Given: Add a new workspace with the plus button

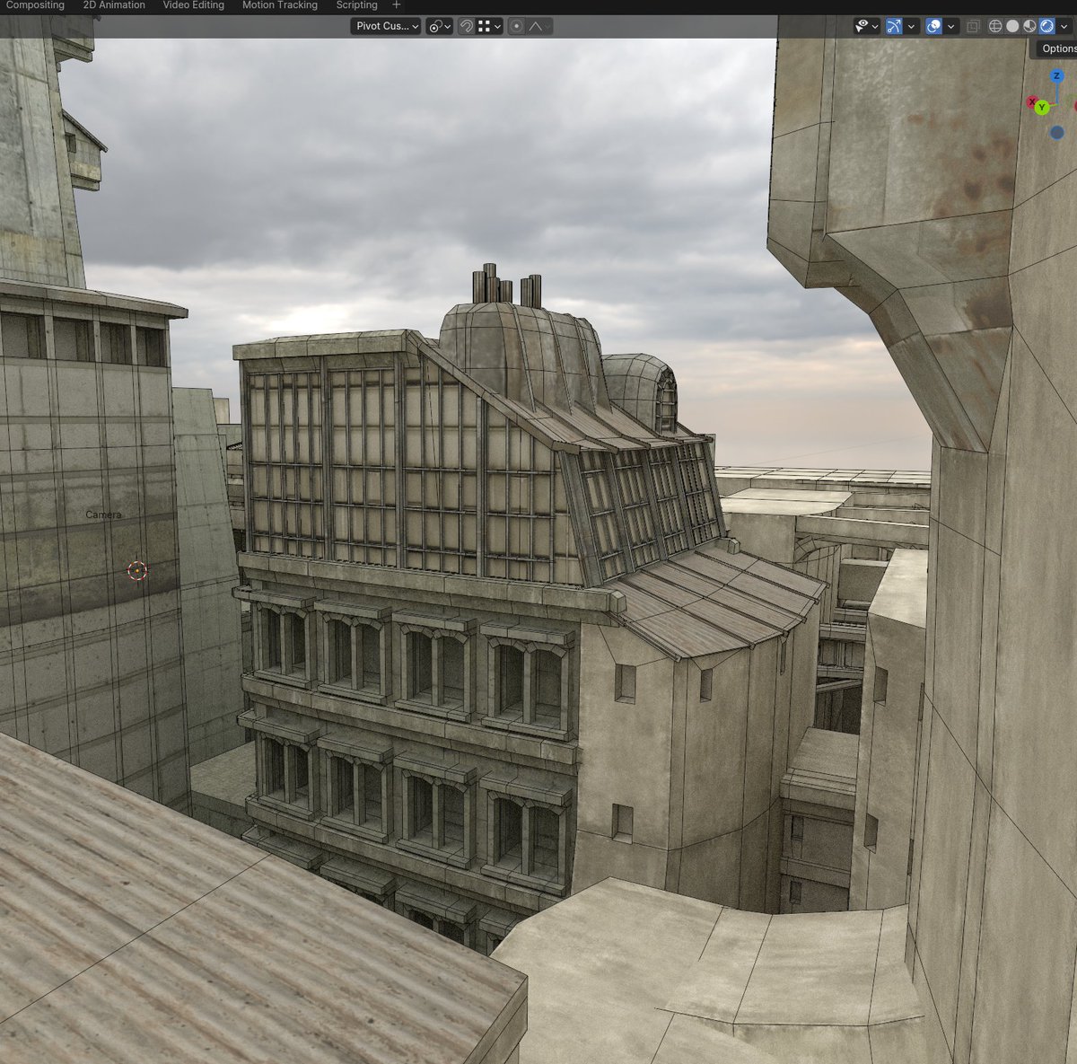Looking at the screenshot, I should pos(397,5).
